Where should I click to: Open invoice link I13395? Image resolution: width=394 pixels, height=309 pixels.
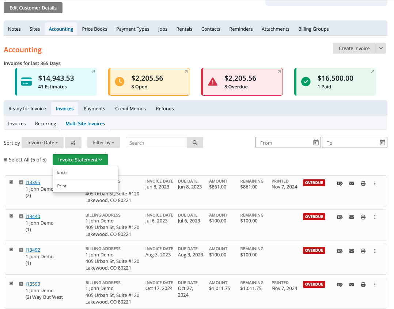[33, 182]
